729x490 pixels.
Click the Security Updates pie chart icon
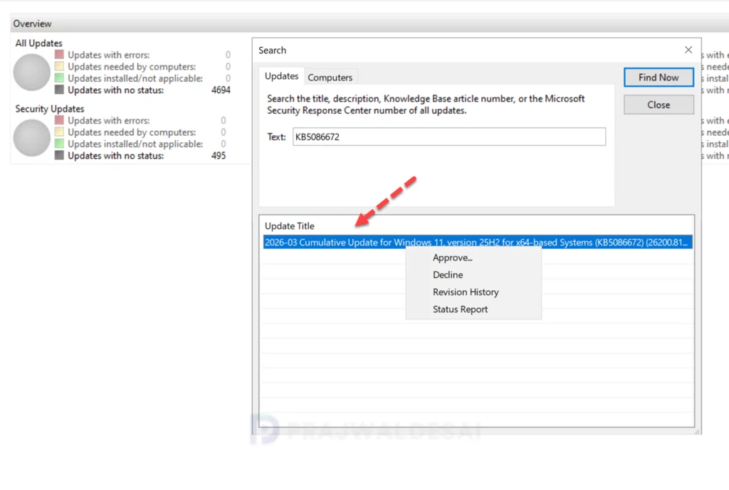point(31,138)
